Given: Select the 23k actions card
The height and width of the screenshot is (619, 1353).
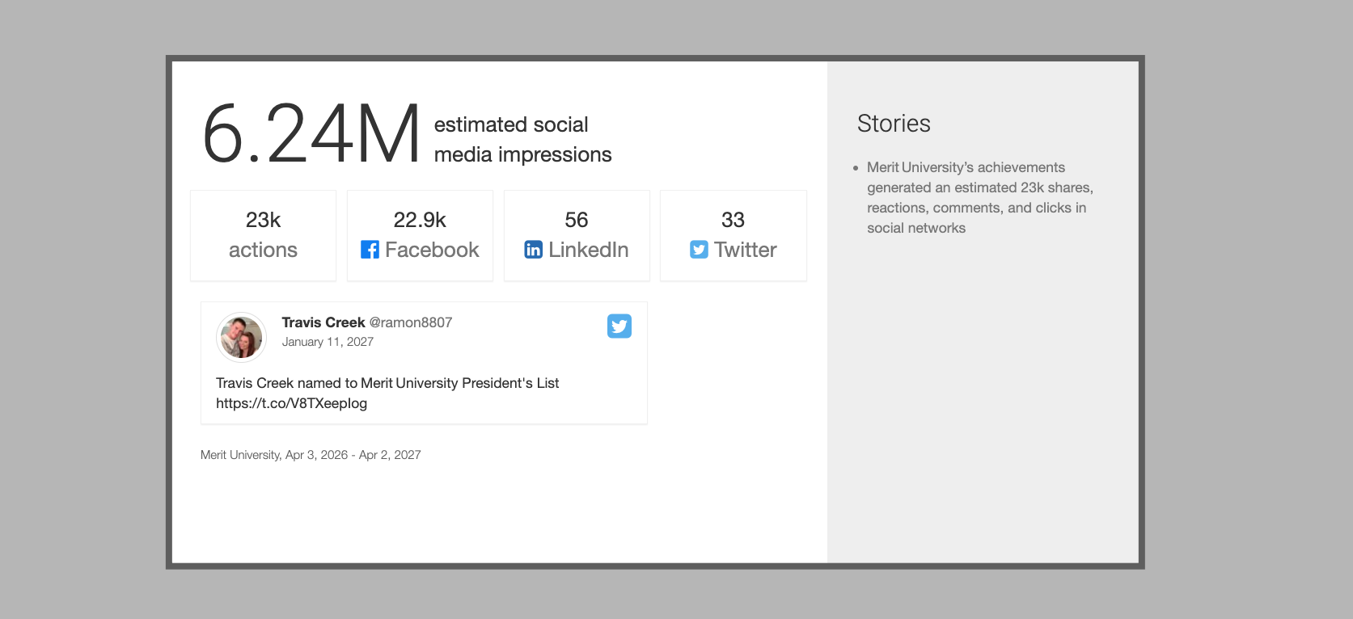Looking at the screenshot, I should pyautogui.click(x=263, y=236).
